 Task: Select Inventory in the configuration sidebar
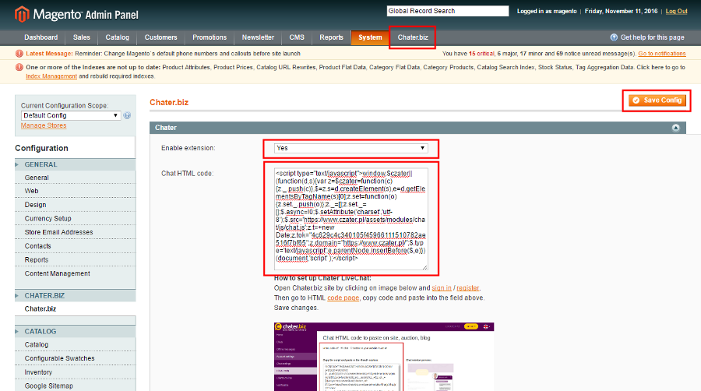pyautogui.click(x=38, y=372)
